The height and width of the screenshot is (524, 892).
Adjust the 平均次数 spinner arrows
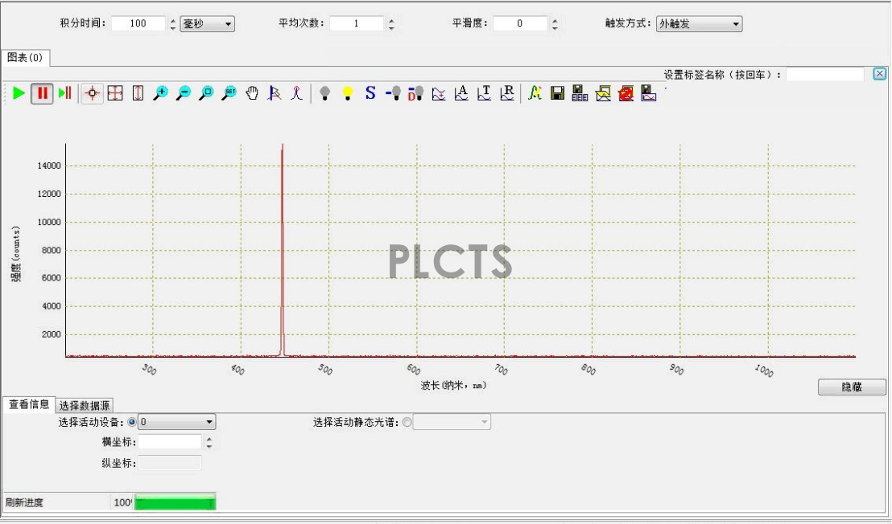pos(391,24)
